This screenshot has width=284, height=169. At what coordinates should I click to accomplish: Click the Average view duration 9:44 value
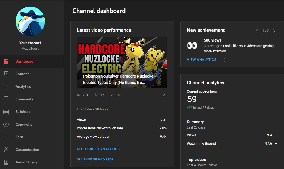163,137
